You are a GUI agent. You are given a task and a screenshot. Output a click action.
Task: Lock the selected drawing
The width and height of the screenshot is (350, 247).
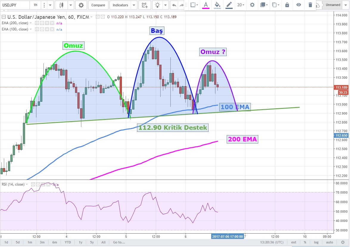point(287,5)
